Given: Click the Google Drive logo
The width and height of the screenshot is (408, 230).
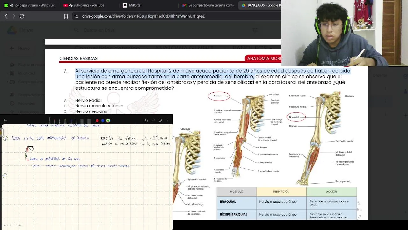Looking at the screenshot, I should point(12,30).
